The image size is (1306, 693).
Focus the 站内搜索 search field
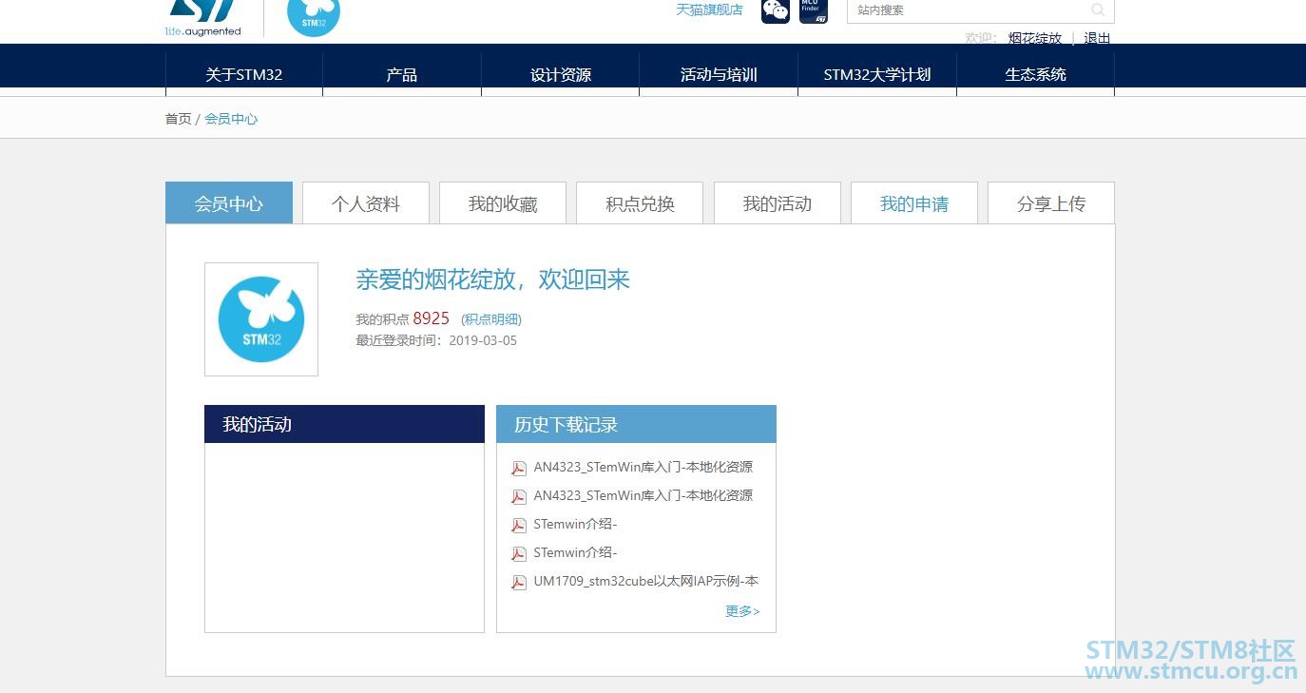coord(980,10)
